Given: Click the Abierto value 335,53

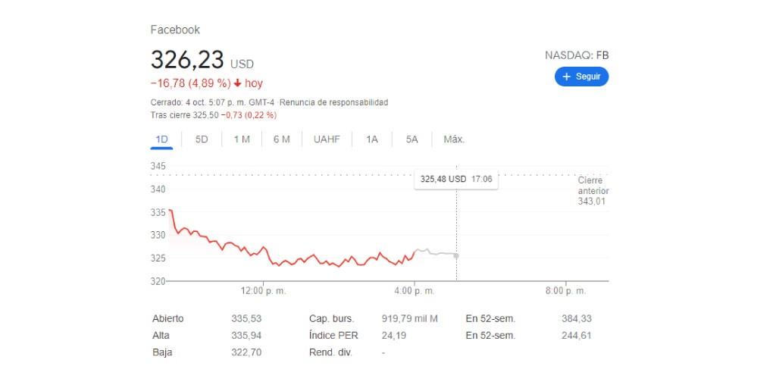Looking at the screenshot, I should point(246,319).
